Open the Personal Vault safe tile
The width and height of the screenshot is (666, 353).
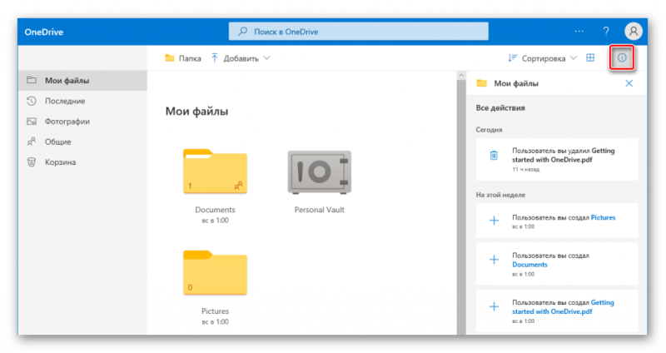pyautogui.click(x=320, y=172)
